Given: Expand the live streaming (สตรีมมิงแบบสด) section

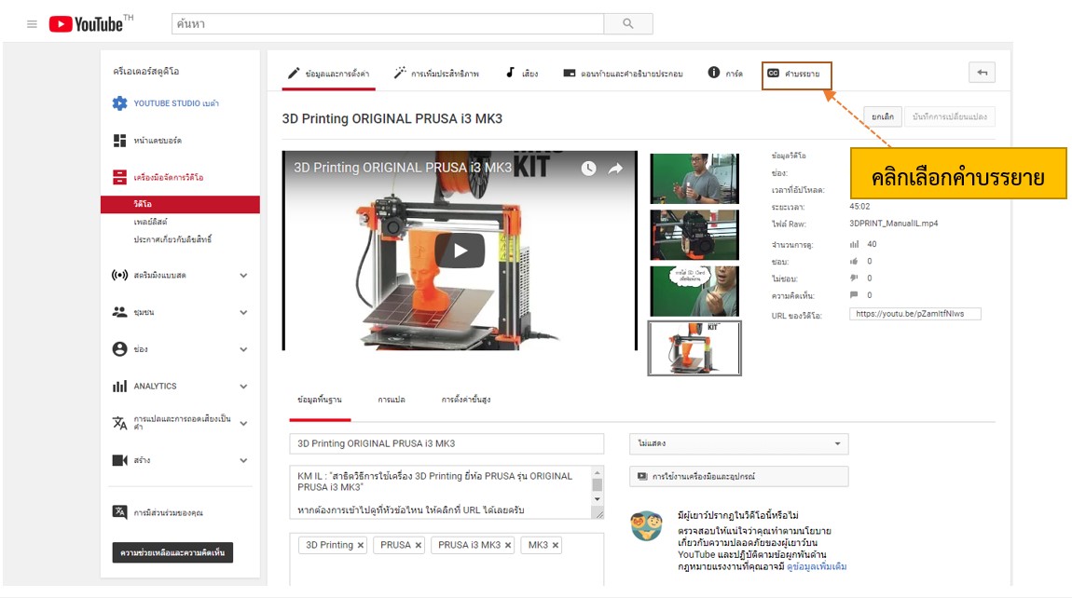Looking at the screenshot, I should tap(243, 276).
